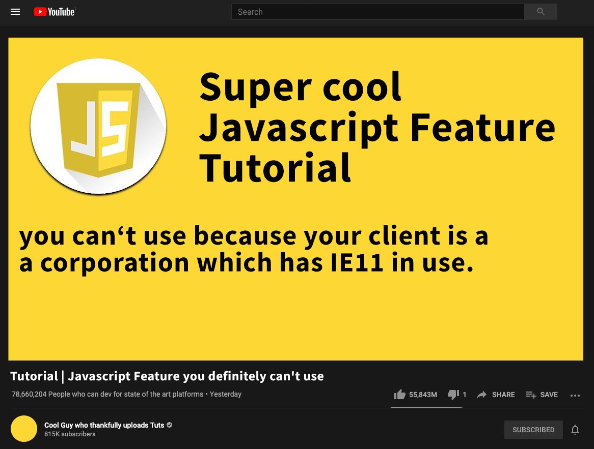This screenshot has height=449, width=594.
Task: Click the channel avatar thumbnail
Action: pyautogui.click(x=24, y=429)
